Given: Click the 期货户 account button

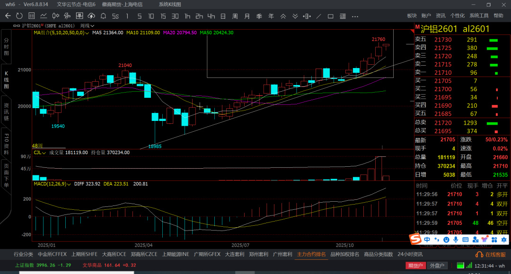Looking at the screenshot, I should click(415, 265).
